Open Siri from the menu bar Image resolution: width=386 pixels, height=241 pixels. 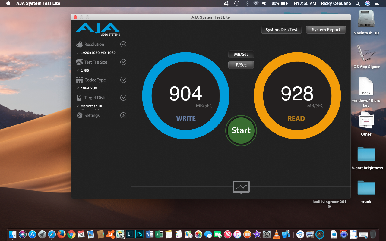pos(367,3)
